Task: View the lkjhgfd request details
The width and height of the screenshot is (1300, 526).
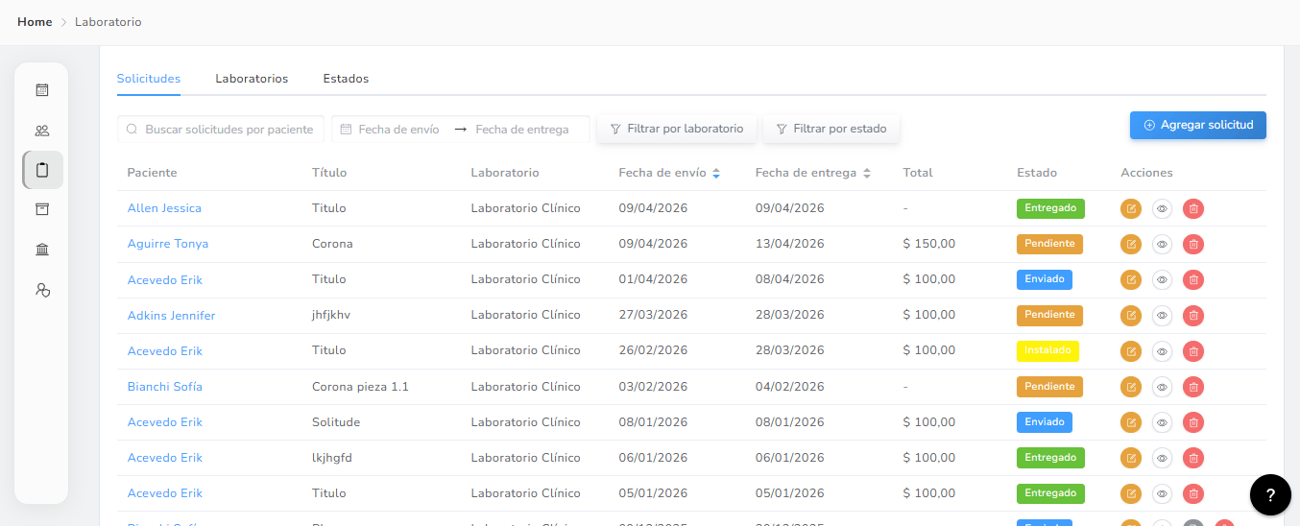Action: click(1162, 458)
